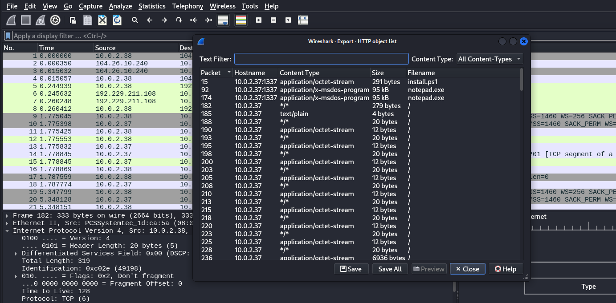The width and height of the screenshot is (616, 303).
Task: Open the Wireless menu
Action: [222, 6]
